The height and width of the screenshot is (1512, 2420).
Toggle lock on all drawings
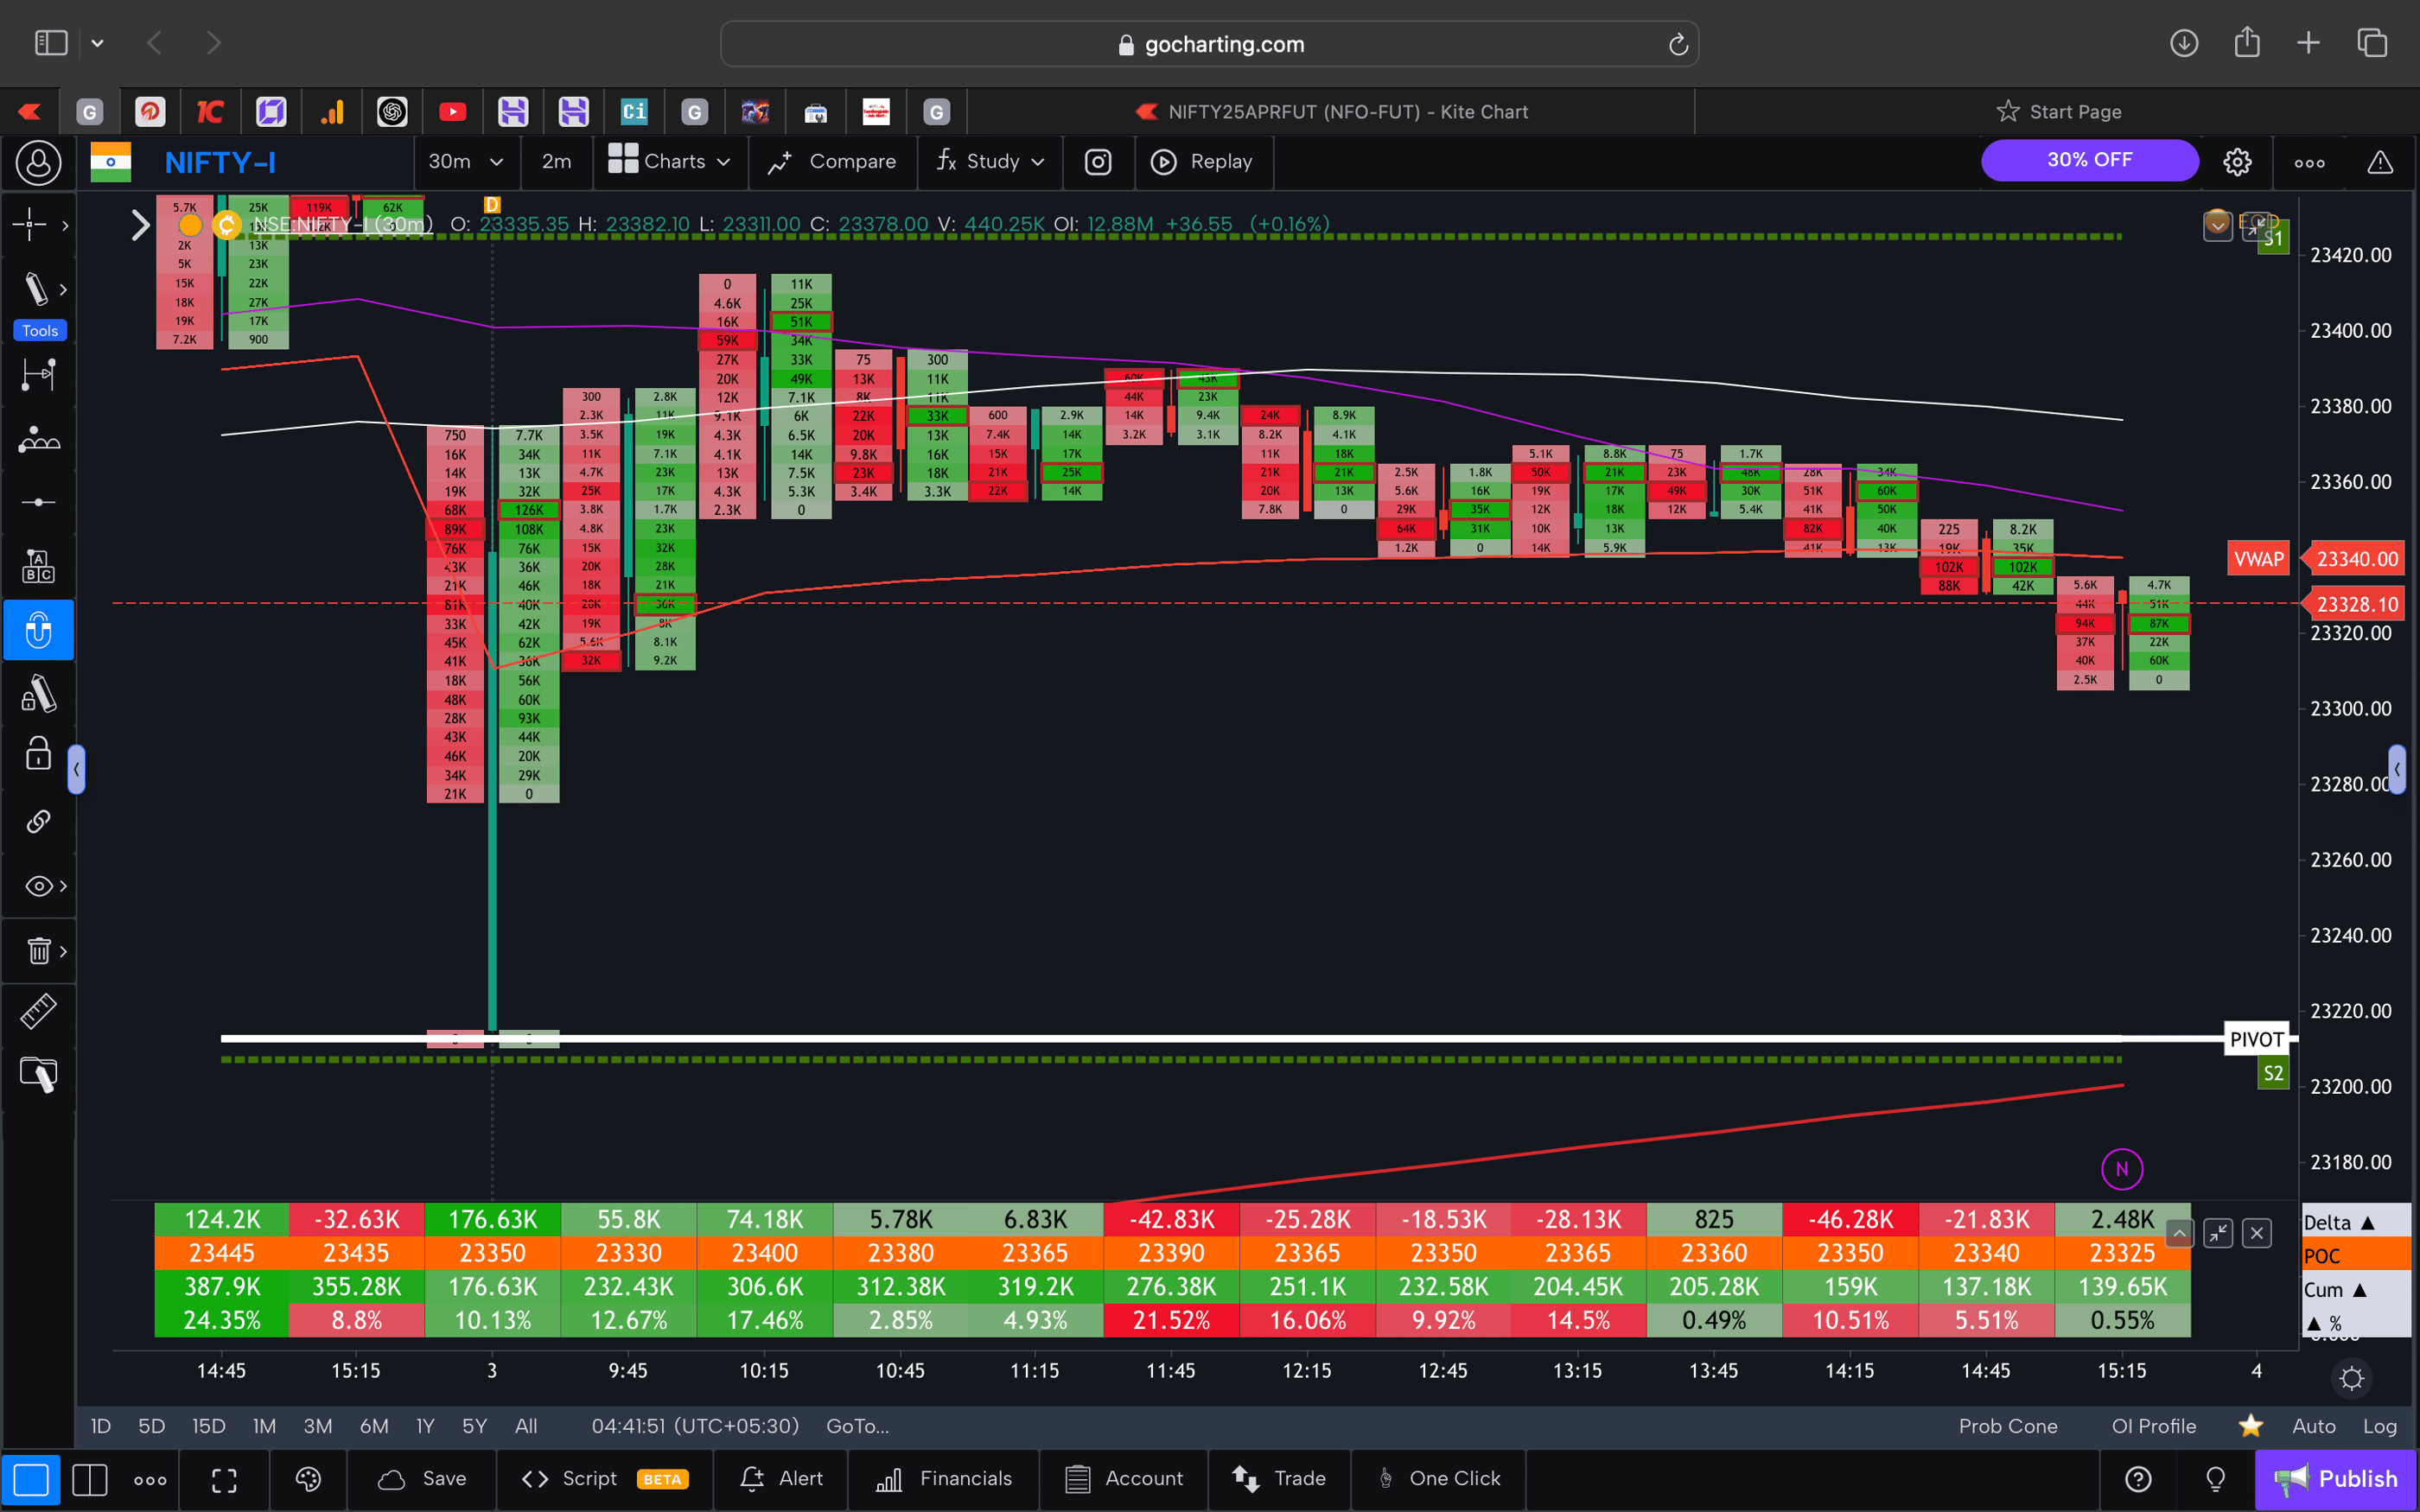(38, 754)
